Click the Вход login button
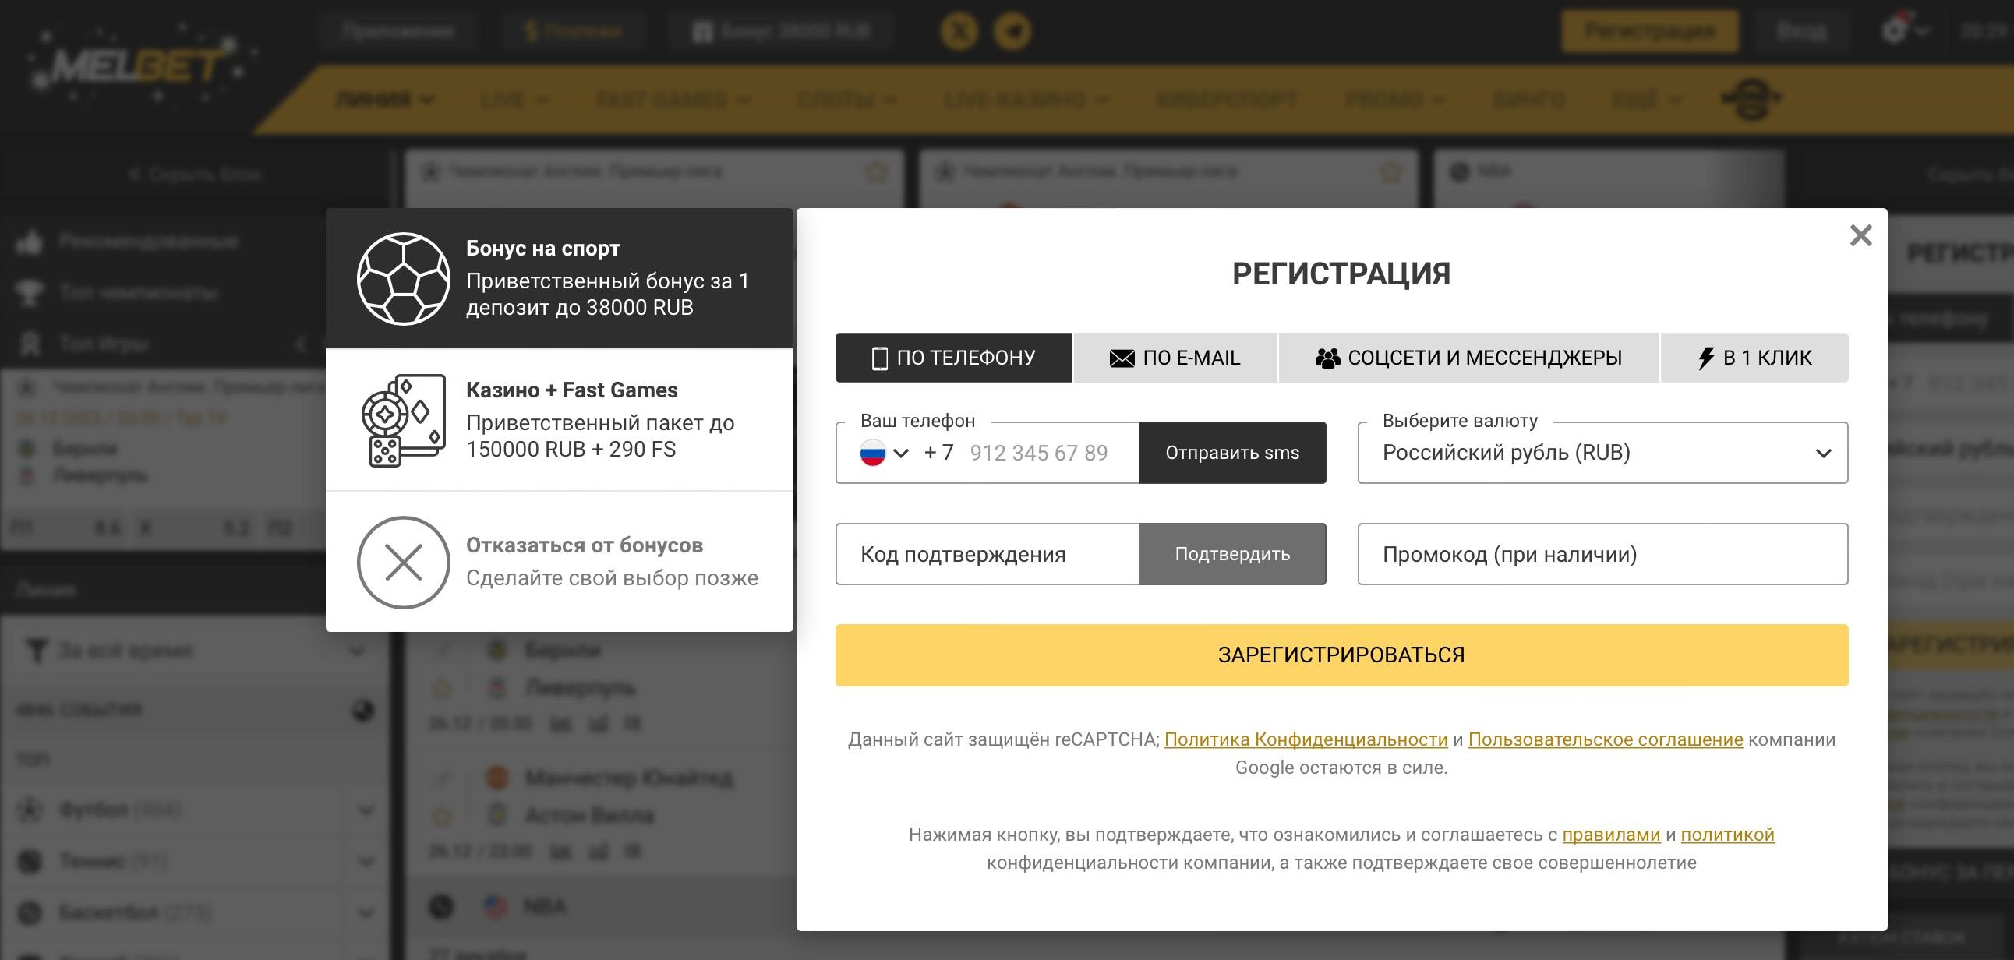 [1801, 31]
